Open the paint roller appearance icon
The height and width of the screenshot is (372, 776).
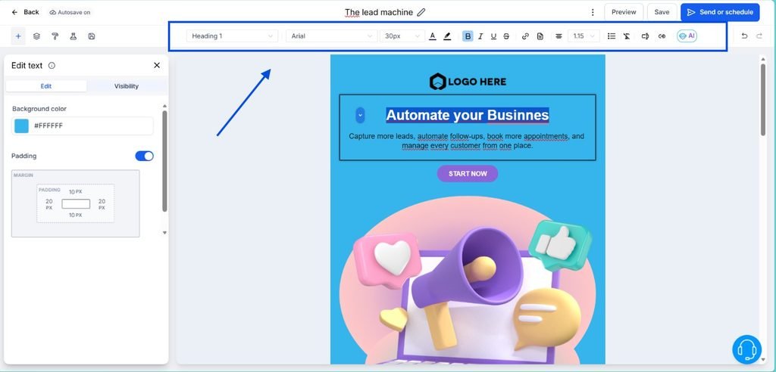pos(55,36)
